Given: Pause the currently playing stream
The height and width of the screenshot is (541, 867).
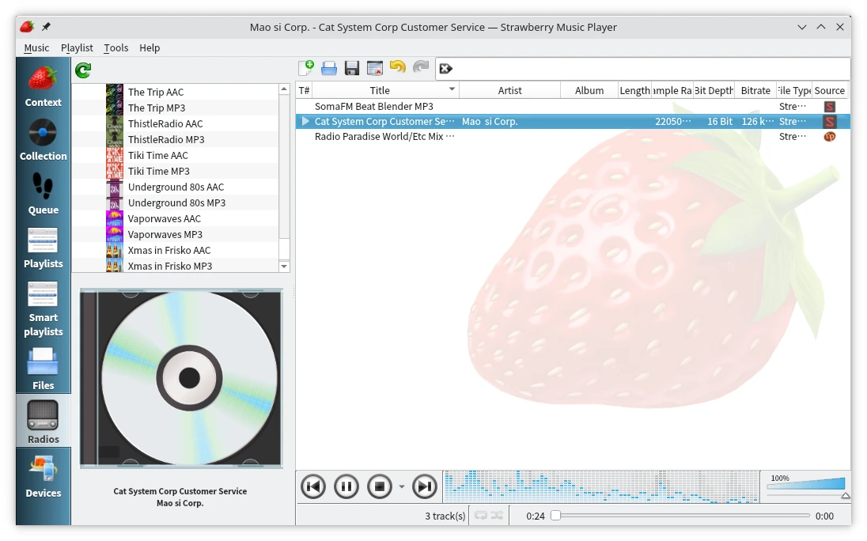Looking at the screenshot, I should click(346, 486).
